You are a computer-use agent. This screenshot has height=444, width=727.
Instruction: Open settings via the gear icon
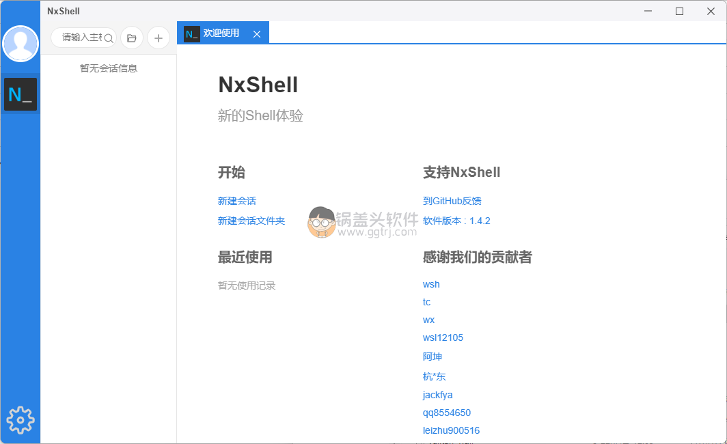pyautogui.click(x=20, y=420)
